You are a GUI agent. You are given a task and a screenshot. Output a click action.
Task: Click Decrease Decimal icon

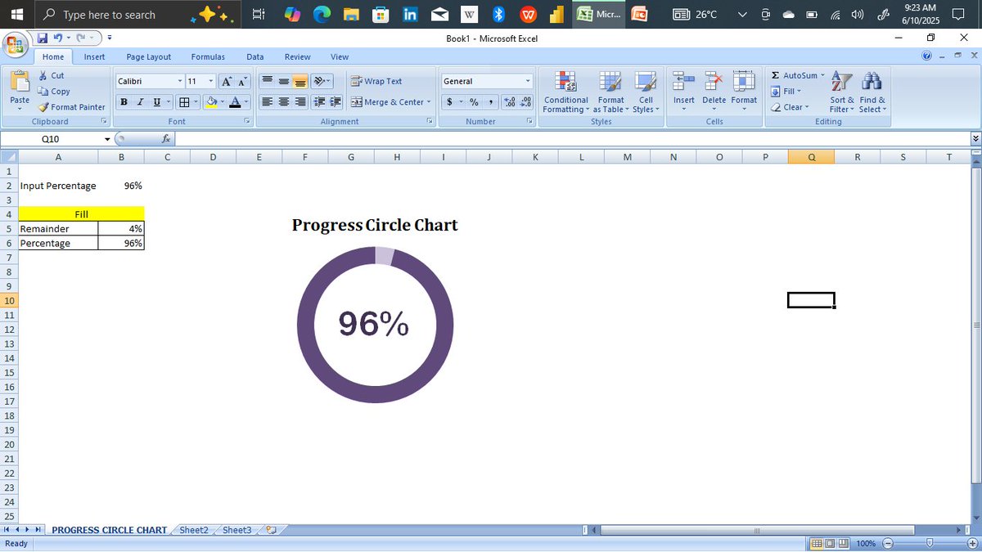click(x=525, y=102)
